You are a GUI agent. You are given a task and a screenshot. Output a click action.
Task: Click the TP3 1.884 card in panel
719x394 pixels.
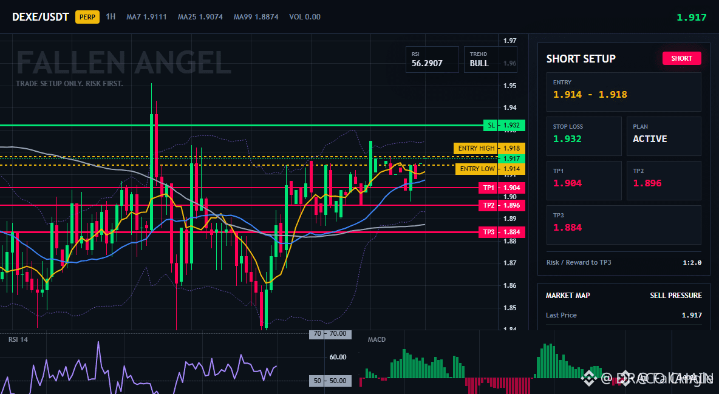[x=624, y=225]
